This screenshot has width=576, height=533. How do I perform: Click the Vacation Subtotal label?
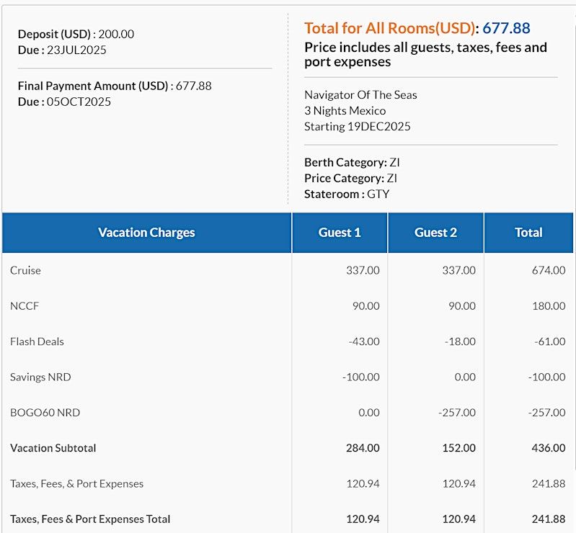click(x=53, y=448)
